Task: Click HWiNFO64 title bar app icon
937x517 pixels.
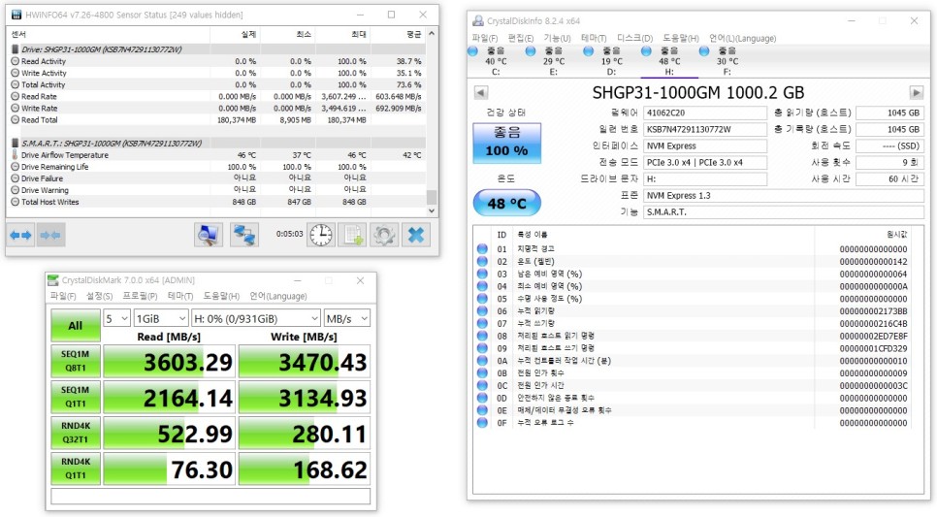Action: (x=16, y=15)
